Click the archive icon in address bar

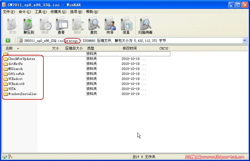pos(21,41)
